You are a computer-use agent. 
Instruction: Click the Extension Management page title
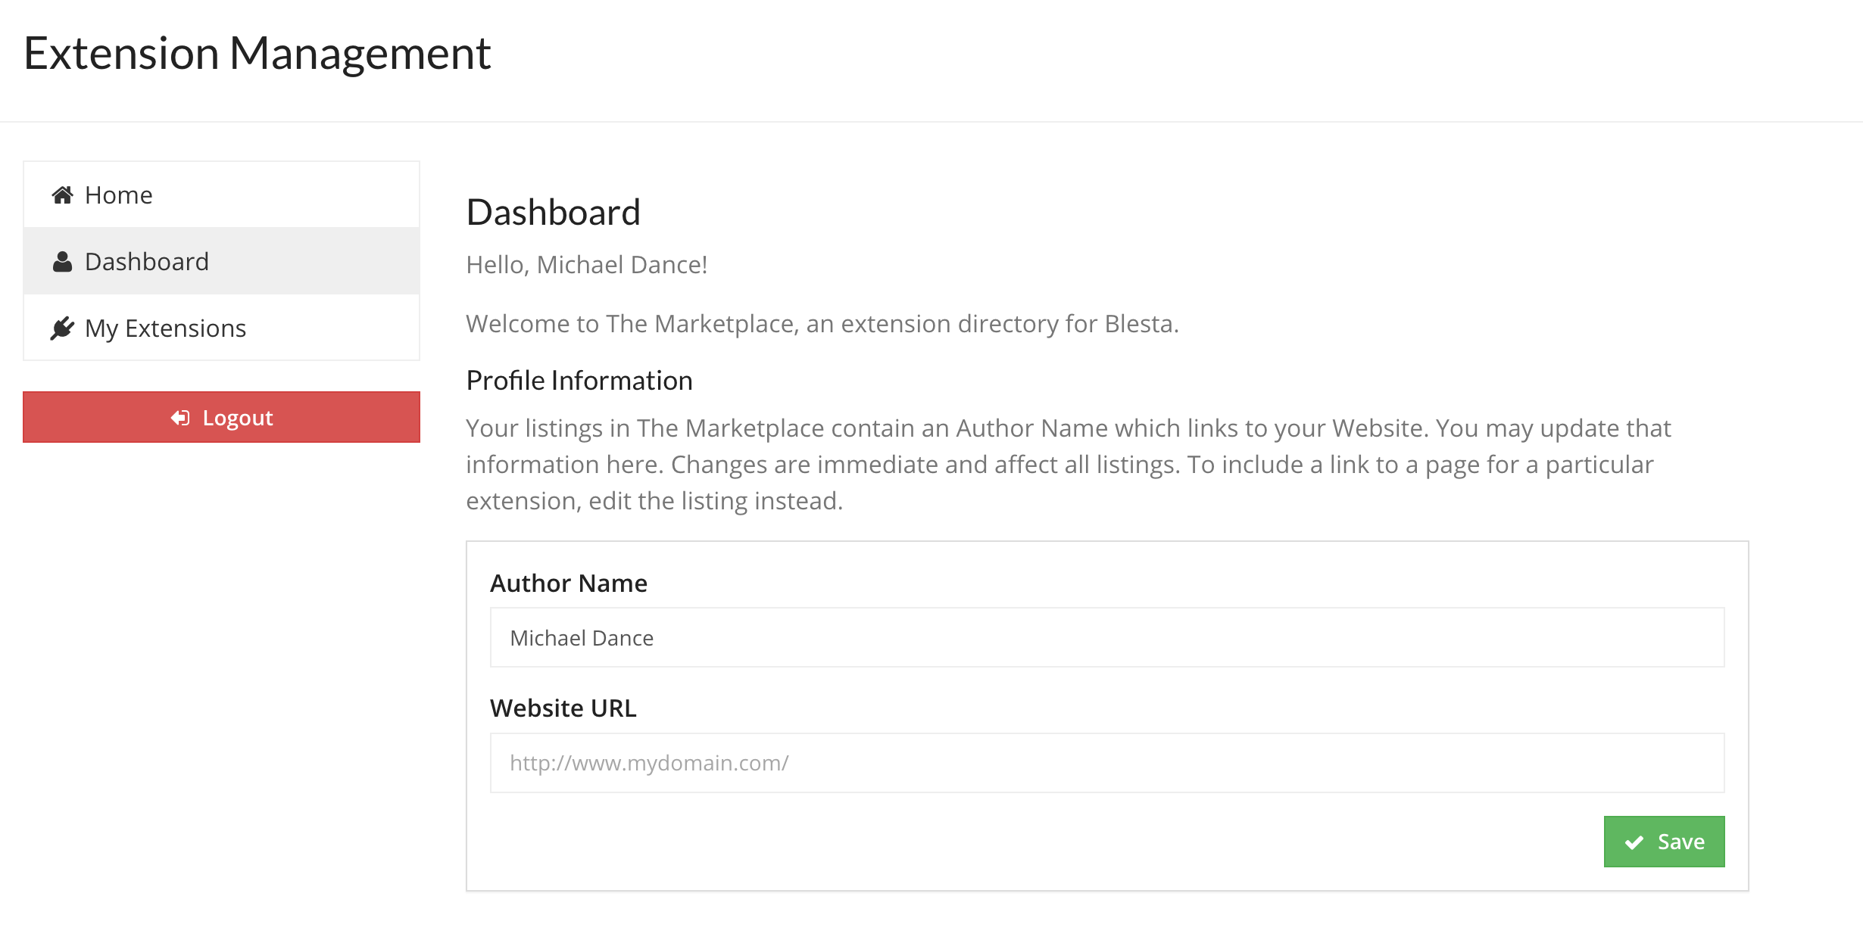pos(257,53)
